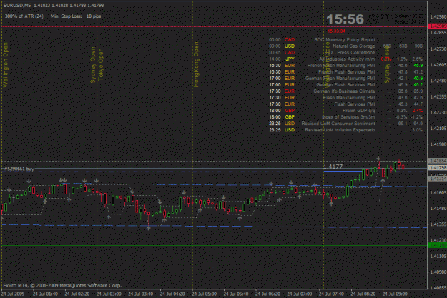Click the #5290661 buy order label
This screenshot has width=447, height=298.
pyautogui.click(x=19, y=169)
